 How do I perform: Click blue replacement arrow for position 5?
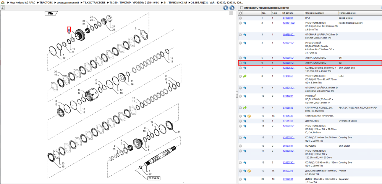[244, 58]
